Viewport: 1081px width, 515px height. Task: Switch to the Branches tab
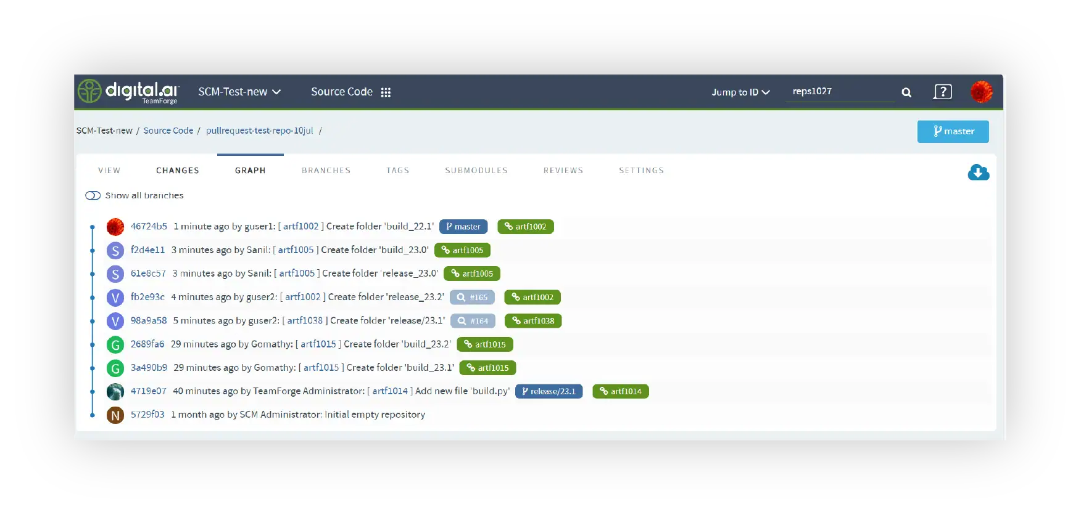[326, 171]
